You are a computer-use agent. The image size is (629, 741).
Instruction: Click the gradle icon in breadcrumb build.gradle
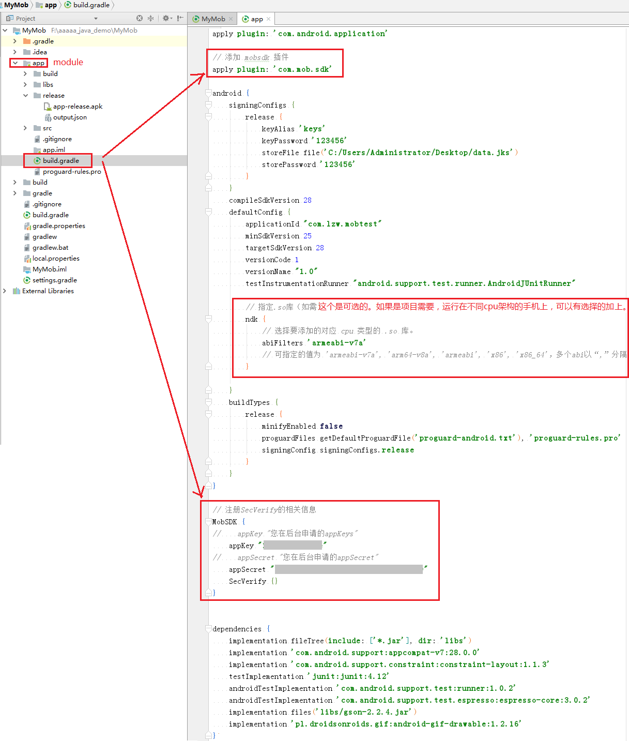tap(68, 5)
